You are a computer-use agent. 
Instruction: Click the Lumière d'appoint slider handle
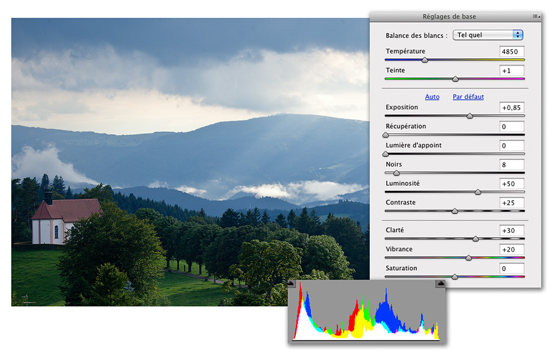click(x=386, y=154)
